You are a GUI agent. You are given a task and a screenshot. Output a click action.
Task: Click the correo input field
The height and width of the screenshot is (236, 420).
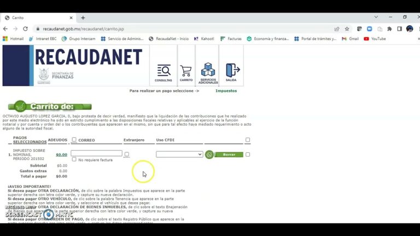tap(96, 153)
